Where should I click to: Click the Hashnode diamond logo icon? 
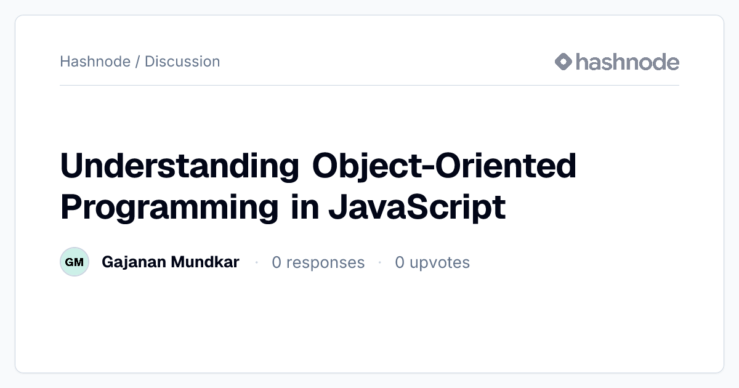pos(563,62)
